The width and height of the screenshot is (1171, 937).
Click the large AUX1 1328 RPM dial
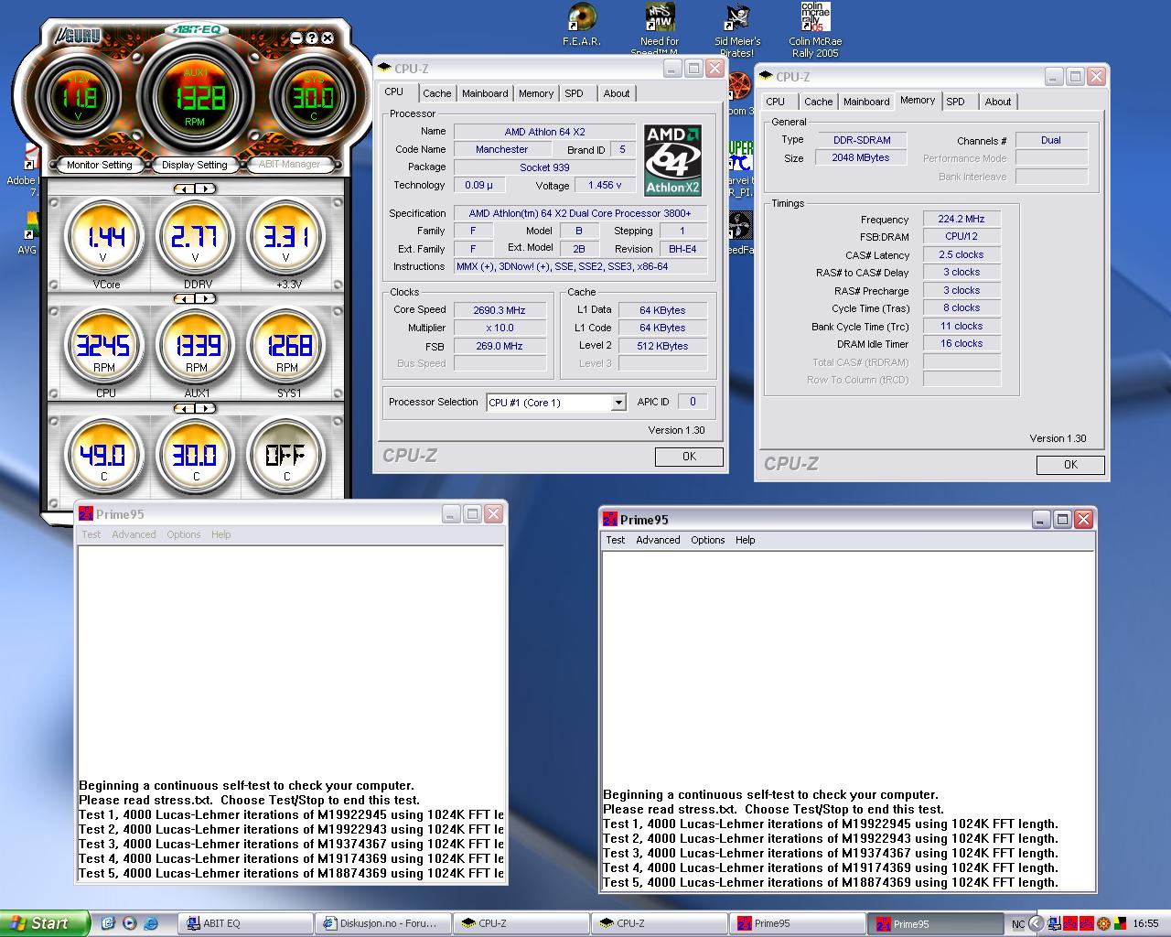click(x=196, y=97)
